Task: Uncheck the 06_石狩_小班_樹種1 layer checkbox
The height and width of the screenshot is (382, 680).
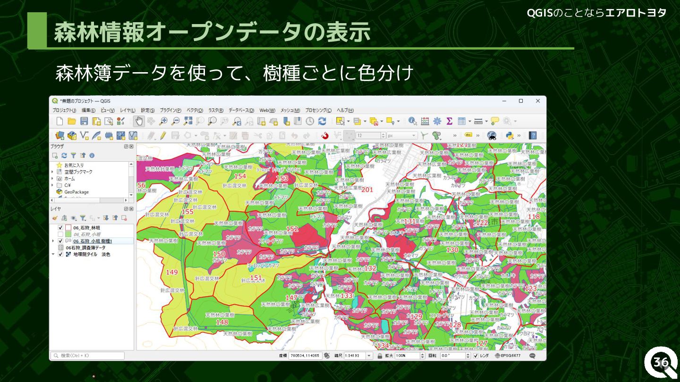Action: [x=60, y=241]
